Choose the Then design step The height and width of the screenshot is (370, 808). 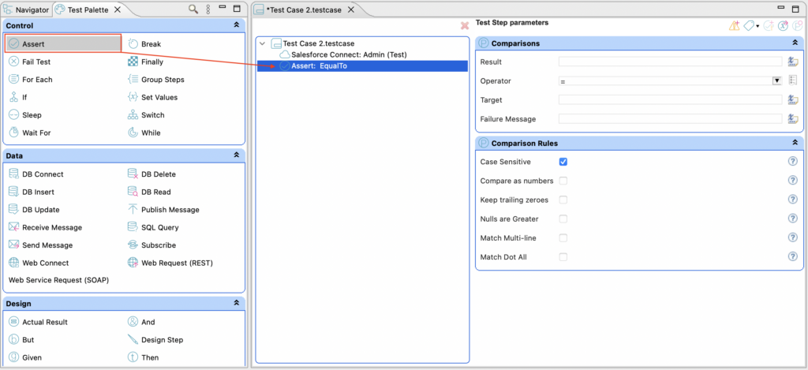pos(144,357)
